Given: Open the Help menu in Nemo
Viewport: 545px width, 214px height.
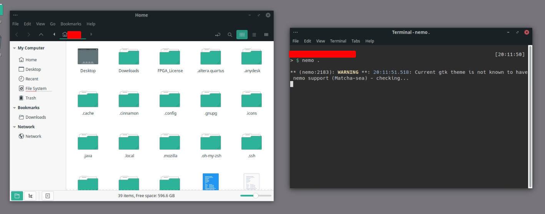Looking at the screenshot, I should click(91, 24).
